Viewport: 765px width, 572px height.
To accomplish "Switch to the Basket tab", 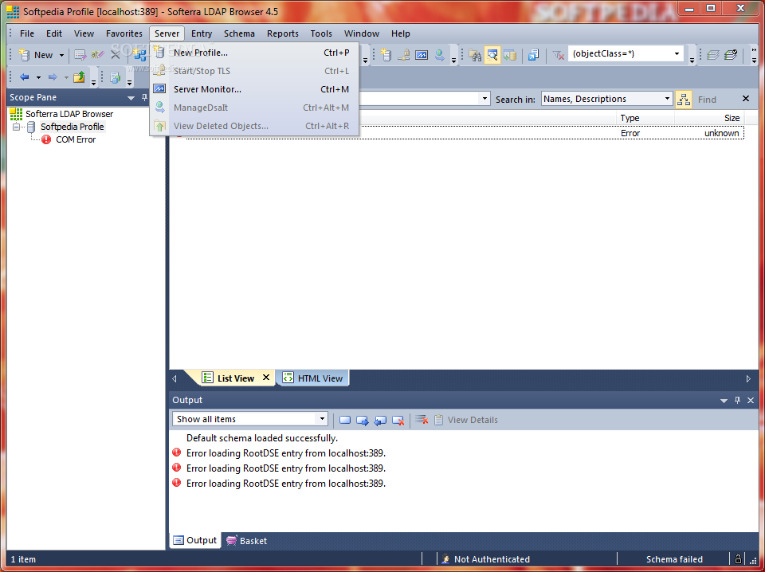I will pyautogui.click(x=246, y=541).
